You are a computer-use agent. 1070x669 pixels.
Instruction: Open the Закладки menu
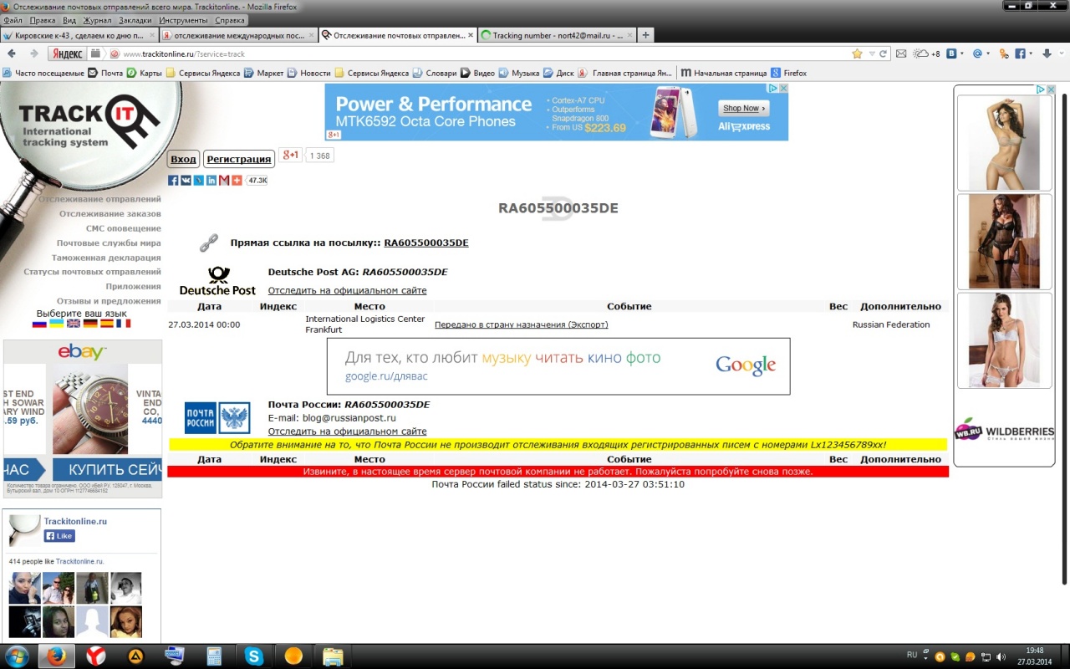point(135,20)
